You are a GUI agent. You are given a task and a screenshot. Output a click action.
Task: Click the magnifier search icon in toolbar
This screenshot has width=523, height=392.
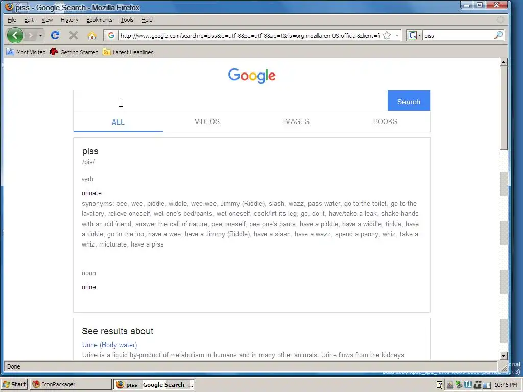(498, 35)
